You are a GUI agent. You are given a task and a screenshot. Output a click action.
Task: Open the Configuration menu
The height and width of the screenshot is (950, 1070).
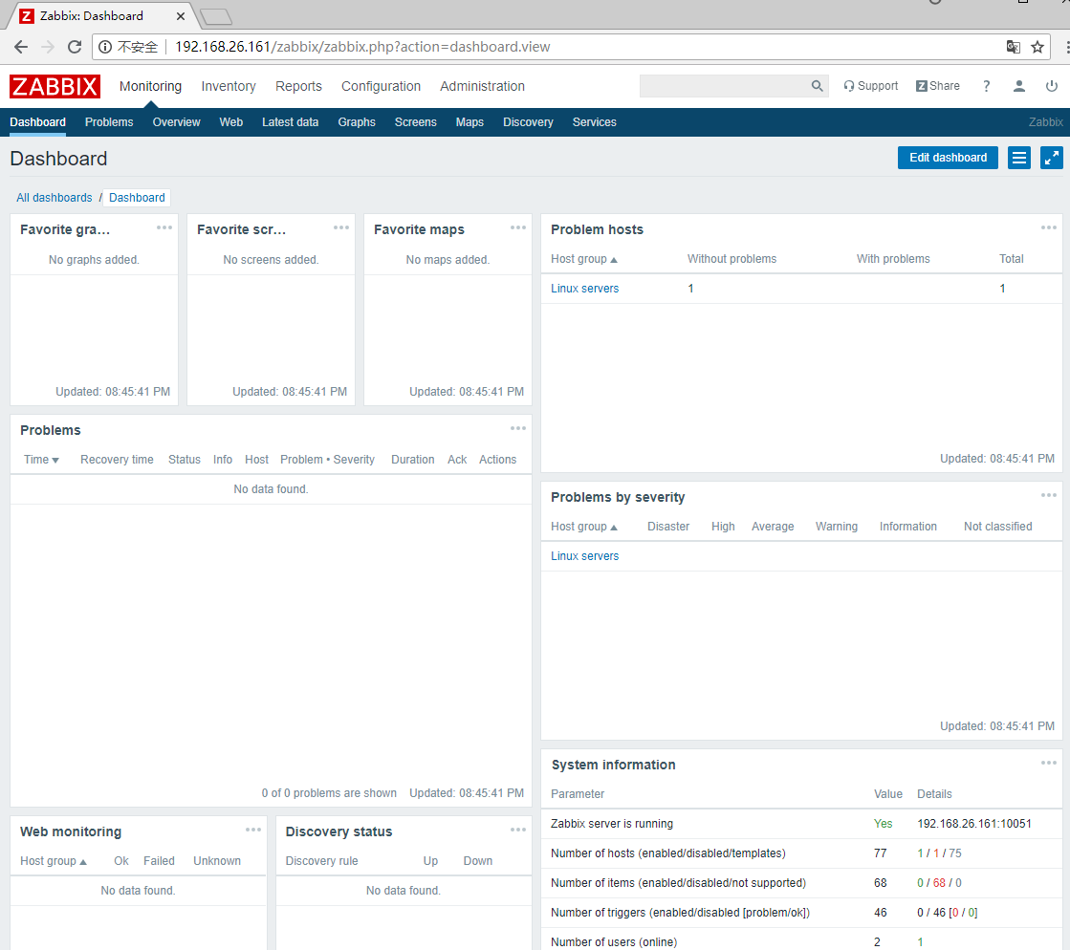pyautogui.click(x=381, y=86)
